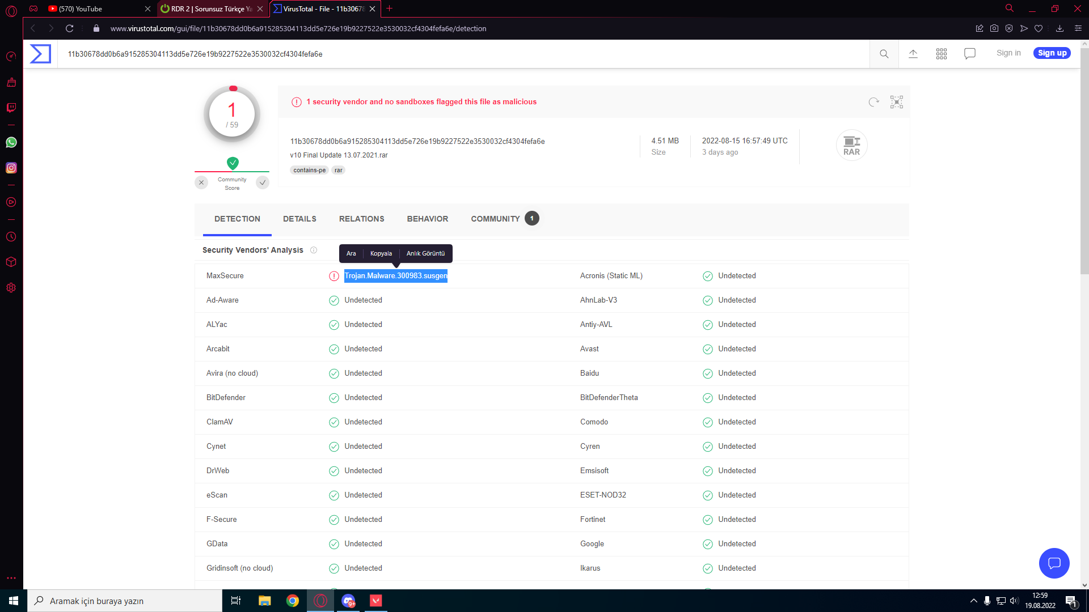Screen dimensions: 1089x612
Task: Click the Security Vendors' Analysis info icon
Action: pyautogui.click(x=314, y=250)
